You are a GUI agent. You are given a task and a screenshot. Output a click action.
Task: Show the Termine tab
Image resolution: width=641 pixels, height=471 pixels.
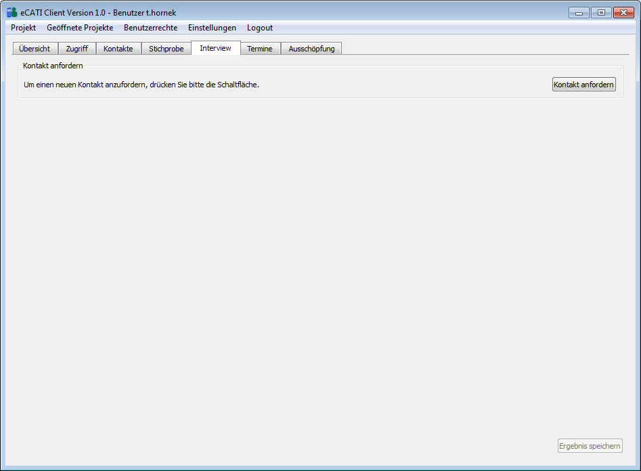point(260,49)
